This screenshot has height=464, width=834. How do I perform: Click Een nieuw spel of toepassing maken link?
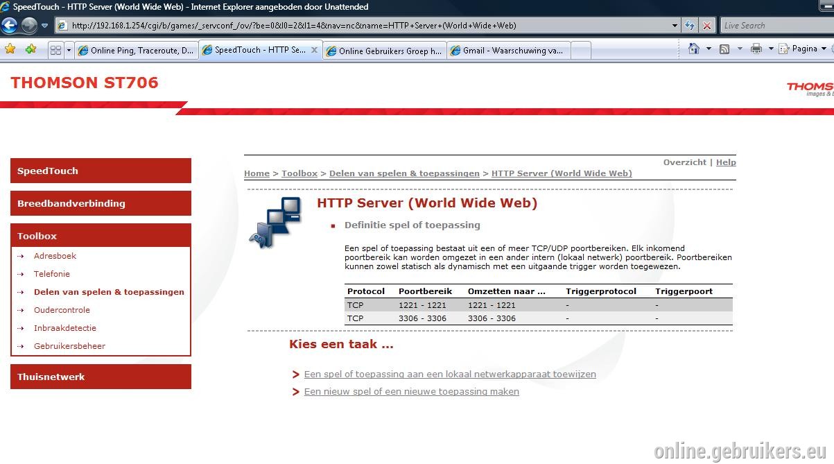(412, 391)
